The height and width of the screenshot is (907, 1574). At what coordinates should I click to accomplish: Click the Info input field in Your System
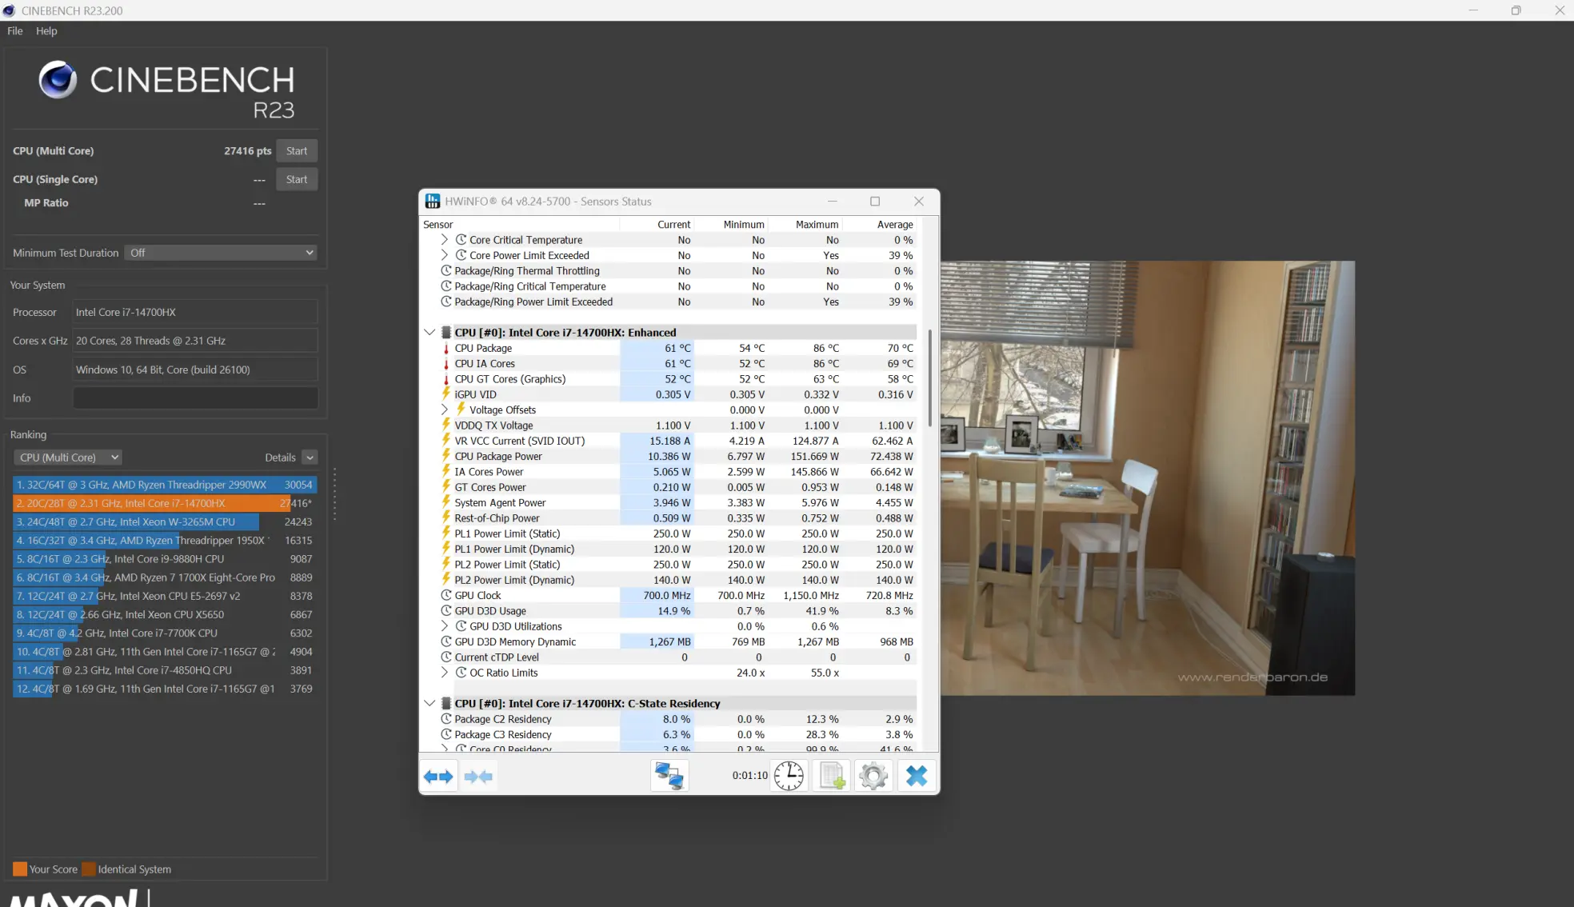[196, 398]
